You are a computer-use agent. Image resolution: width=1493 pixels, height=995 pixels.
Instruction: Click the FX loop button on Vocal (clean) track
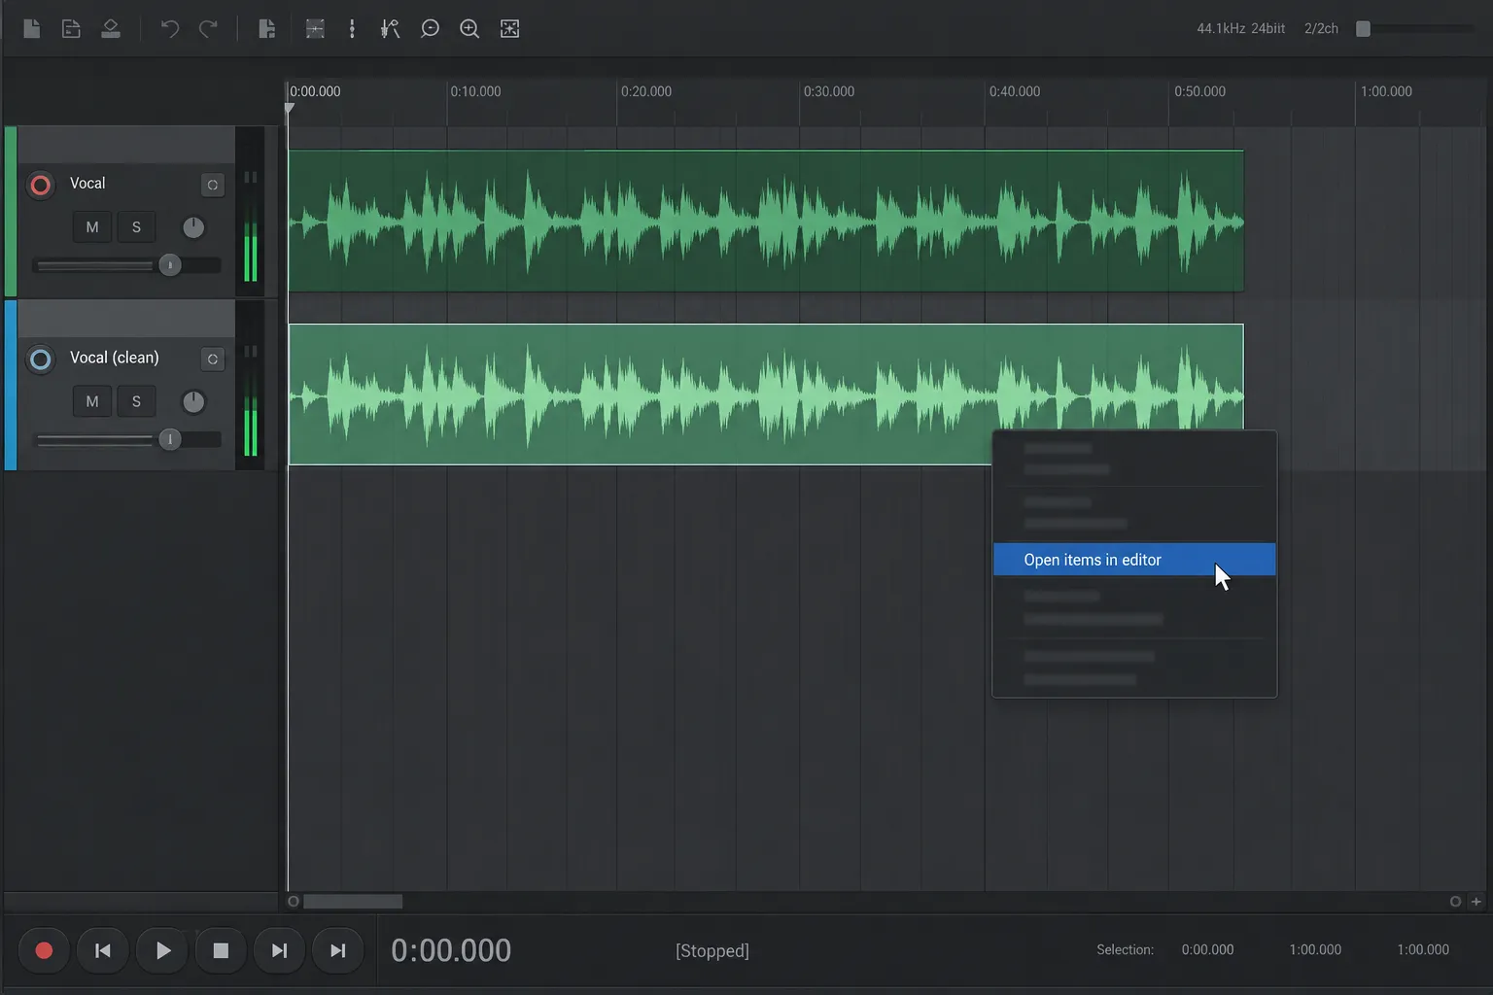(x=212, y=360)
